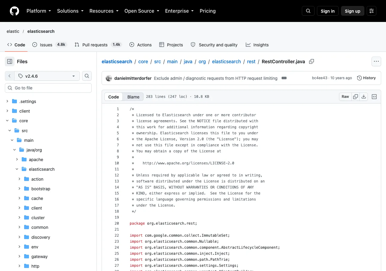Select the discovery folder row
This screenshot has height=271, width=386.
pyautogui.click(x=48, y=237)
